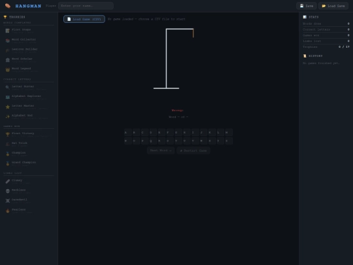The image size is (353, 265).
Task: Click the 'Grand Champion' trophy name
Action: (24, 162)
